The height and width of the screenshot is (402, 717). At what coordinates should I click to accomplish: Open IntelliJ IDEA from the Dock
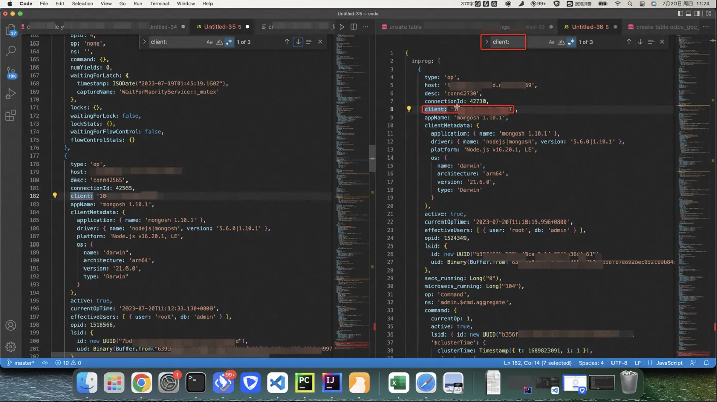coord(332,383)
